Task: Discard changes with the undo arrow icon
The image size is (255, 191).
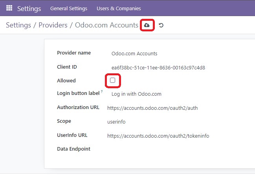Action: (x=161, y=25)
